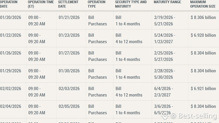Click the Maximum Operation Size header
The image size is (219, 123).
(203, 4)
